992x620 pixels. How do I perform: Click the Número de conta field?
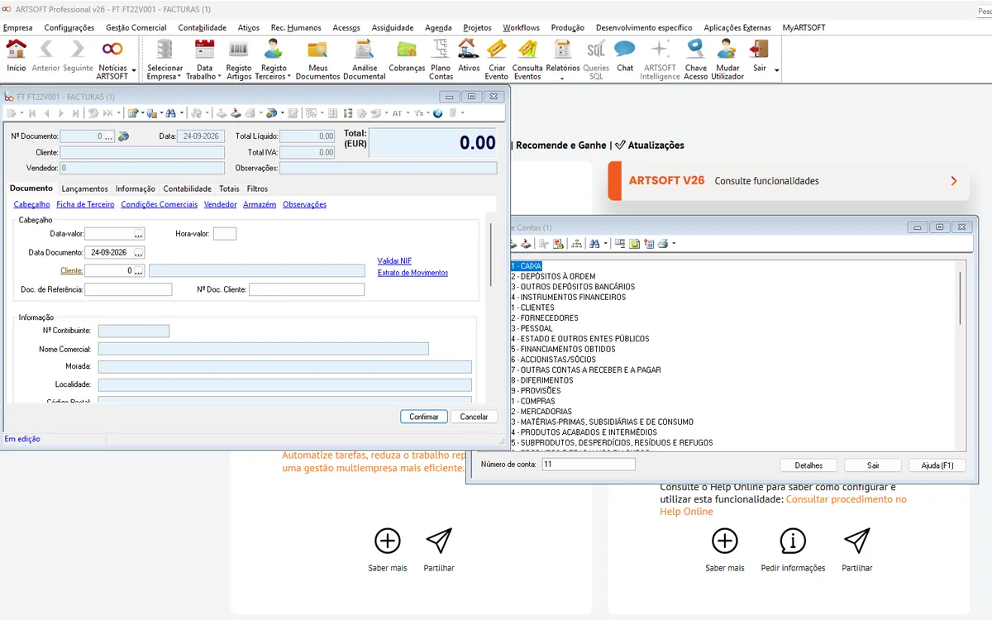[x=588, y=465]
